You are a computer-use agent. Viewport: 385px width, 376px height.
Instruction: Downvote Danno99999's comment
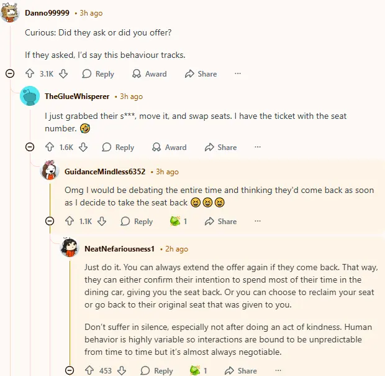coord(63,73)
